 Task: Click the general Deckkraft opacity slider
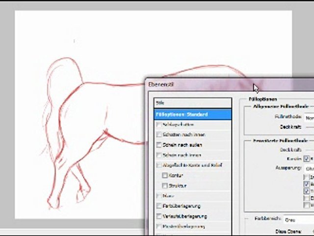309,127
